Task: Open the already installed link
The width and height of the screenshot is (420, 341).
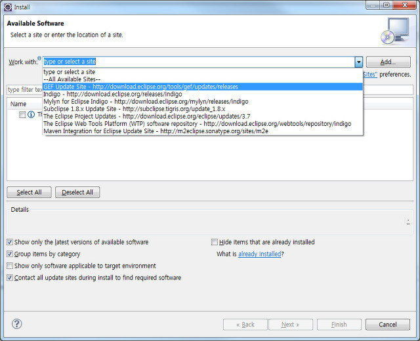Action: pyautogui.click(x=260, y=254)
